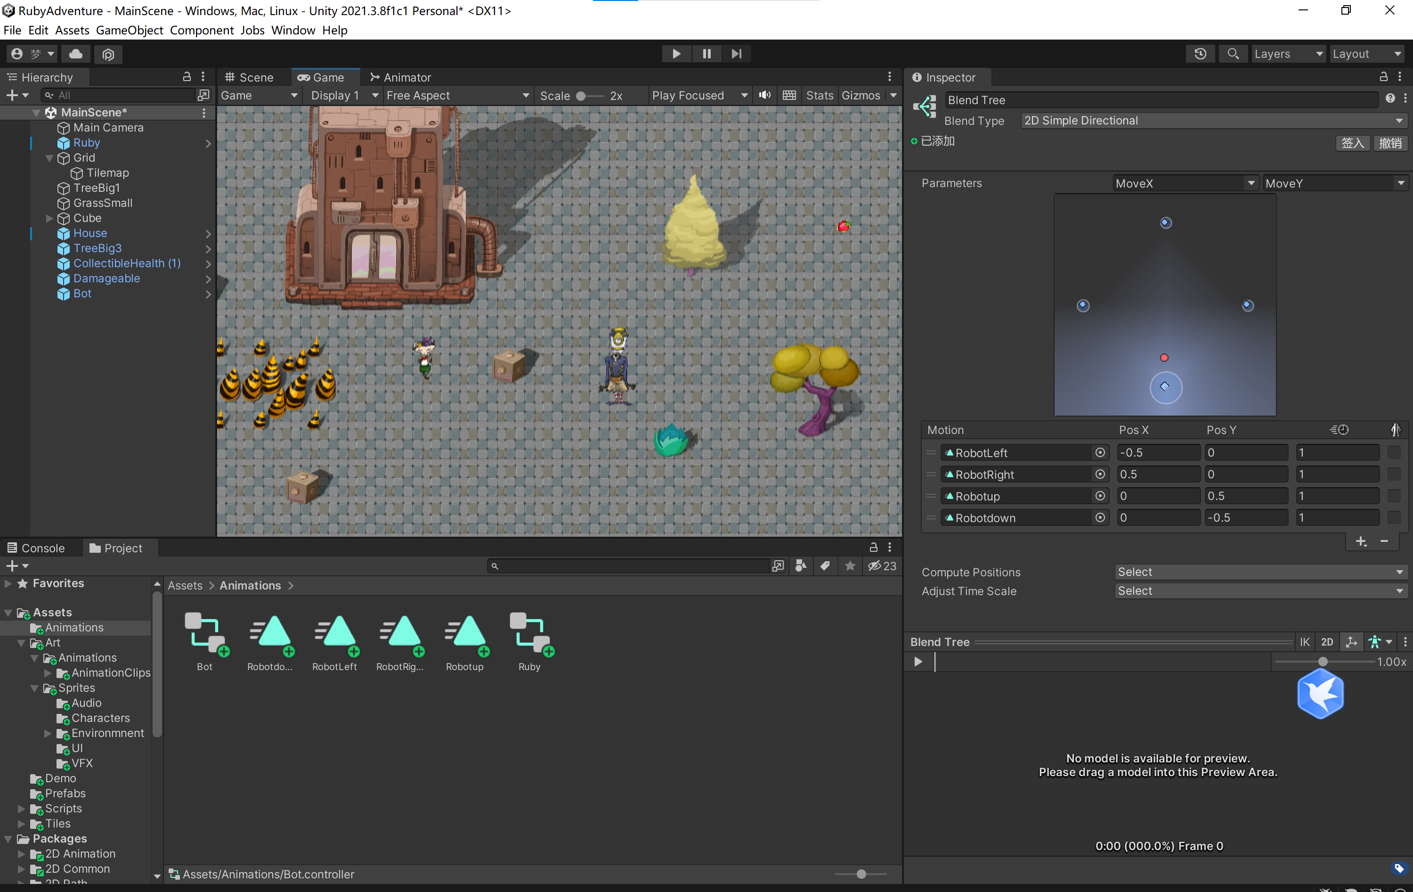The height and width of the screenshot is (892, 1413).
Task: Pick a clip for RobotLeft motion
Action: click(x=1100, y=452)
